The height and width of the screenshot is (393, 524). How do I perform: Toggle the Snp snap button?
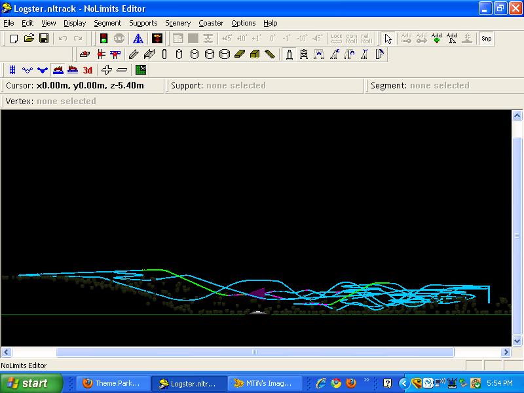(x=486, y=39)
